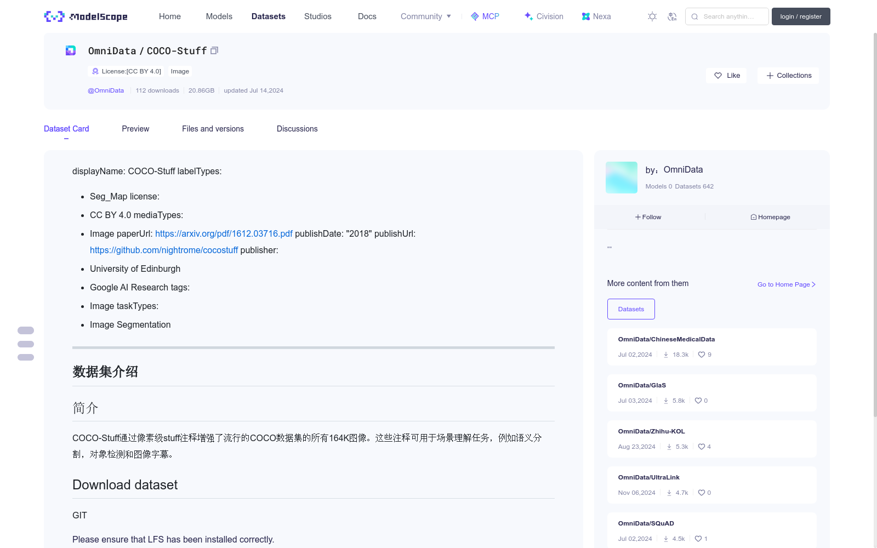The width and height of the screenshot is (877, 548).
Task: Click download icon on Zhihu-KOL card
Action: [669, 447]
